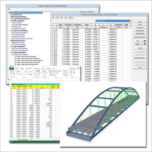Open the Excel FILE tab

click(11, 69)
